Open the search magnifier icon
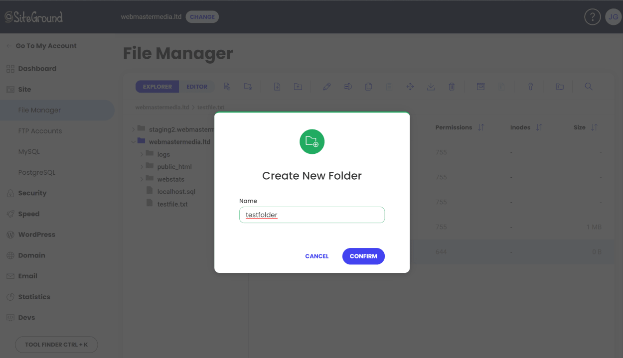 (x=589, y=87)
